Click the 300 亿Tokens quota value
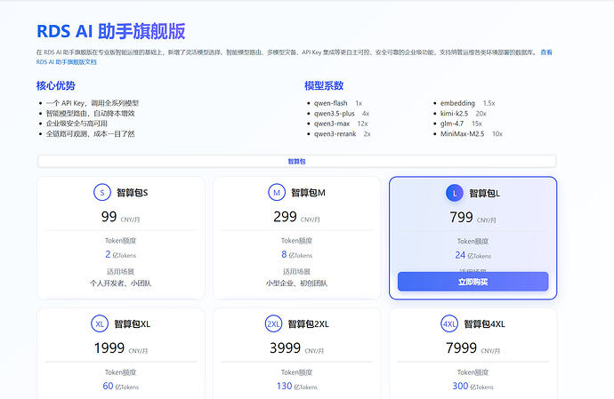Screen dimensions: 614x399 pos(473,386)
